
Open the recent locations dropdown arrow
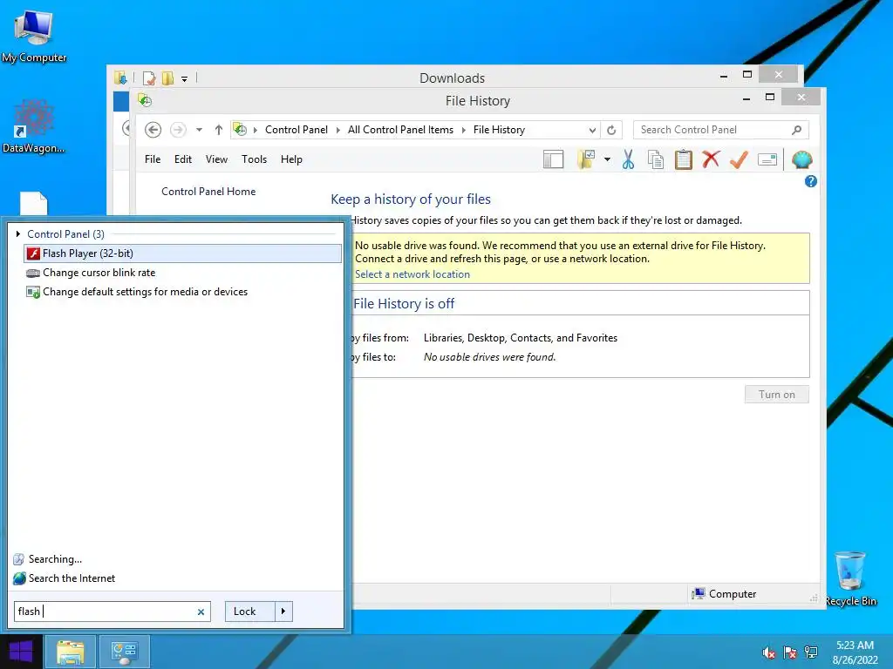coord(199,130)
